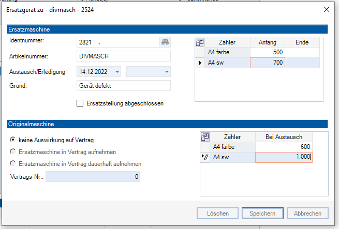This screenshot has width=339, height=229.
Task: Click the Löschen button
Action: (218, 213)
